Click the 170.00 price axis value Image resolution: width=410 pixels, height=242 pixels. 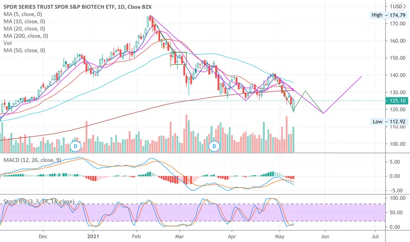[x=397, y=24]
